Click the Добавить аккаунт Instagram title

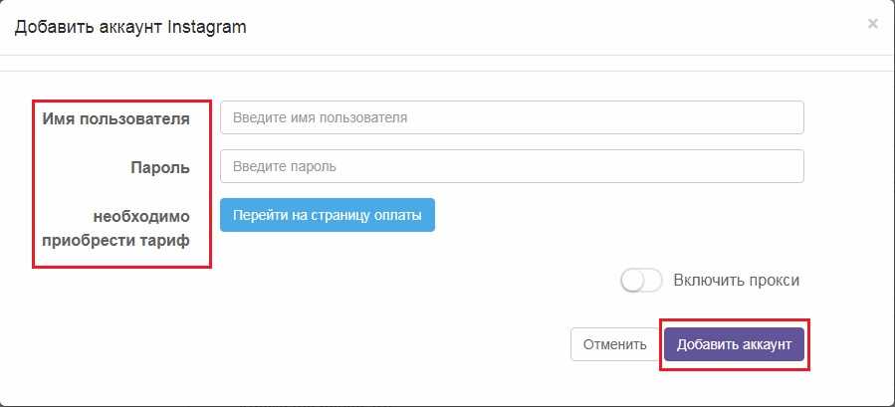point(129,27)
